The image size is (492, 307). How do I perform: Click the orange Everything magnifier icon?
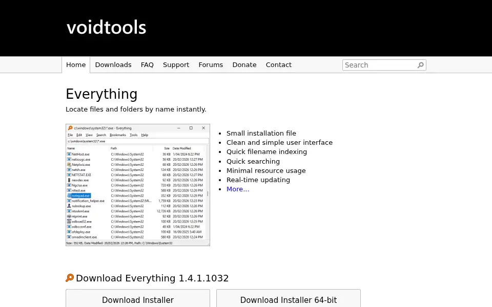(70, 278)
